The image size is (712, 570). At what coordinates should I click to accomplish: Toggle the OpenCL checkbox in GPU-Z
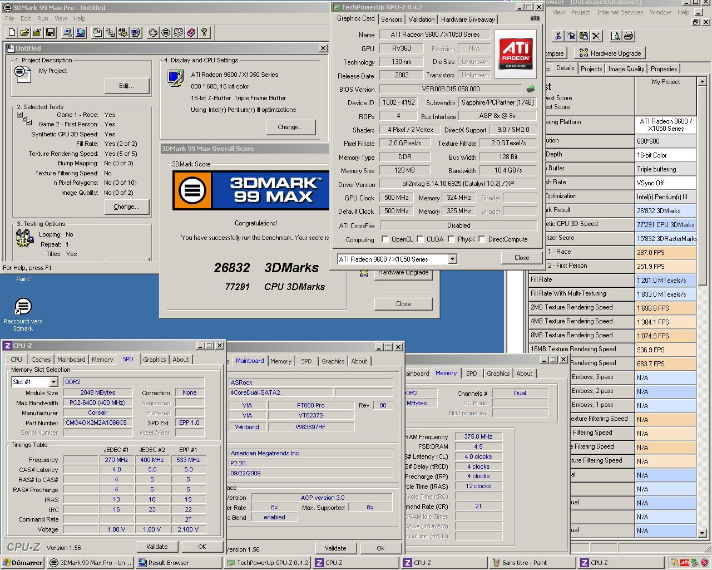385,239
